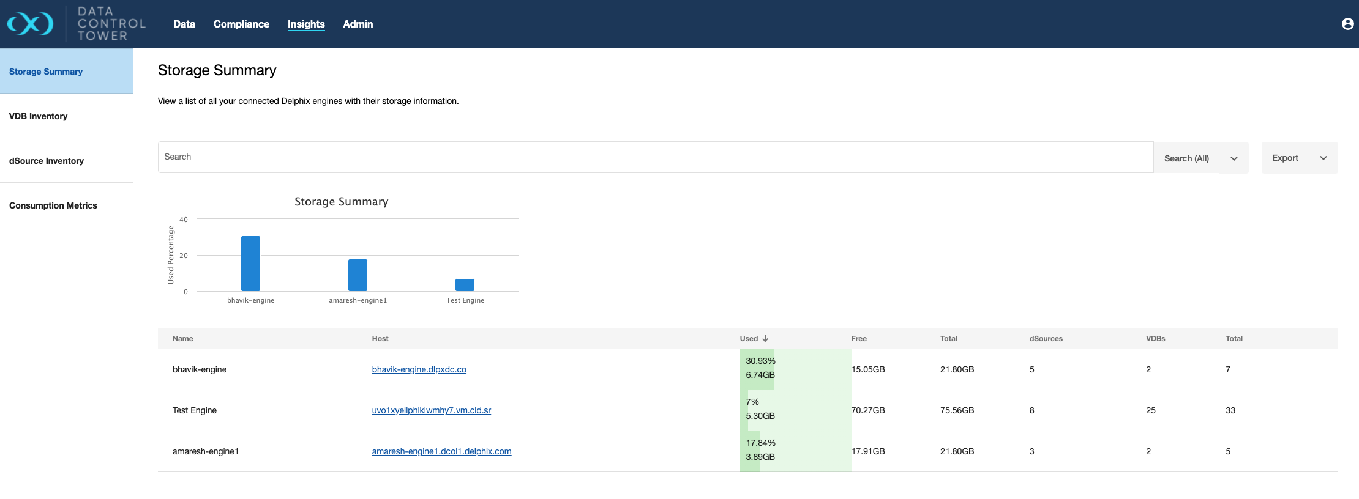Click the Test Engine host link
This screenshot has width=1359, height=499.
tap(431, 410)
